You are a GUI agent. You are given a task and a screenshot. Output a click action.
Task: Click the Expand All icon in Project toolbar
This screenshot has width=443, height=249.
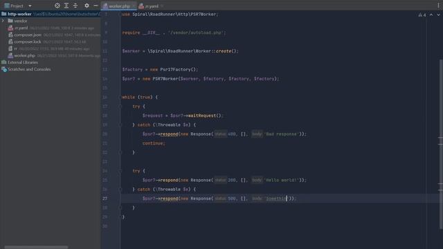coord(66,6)
